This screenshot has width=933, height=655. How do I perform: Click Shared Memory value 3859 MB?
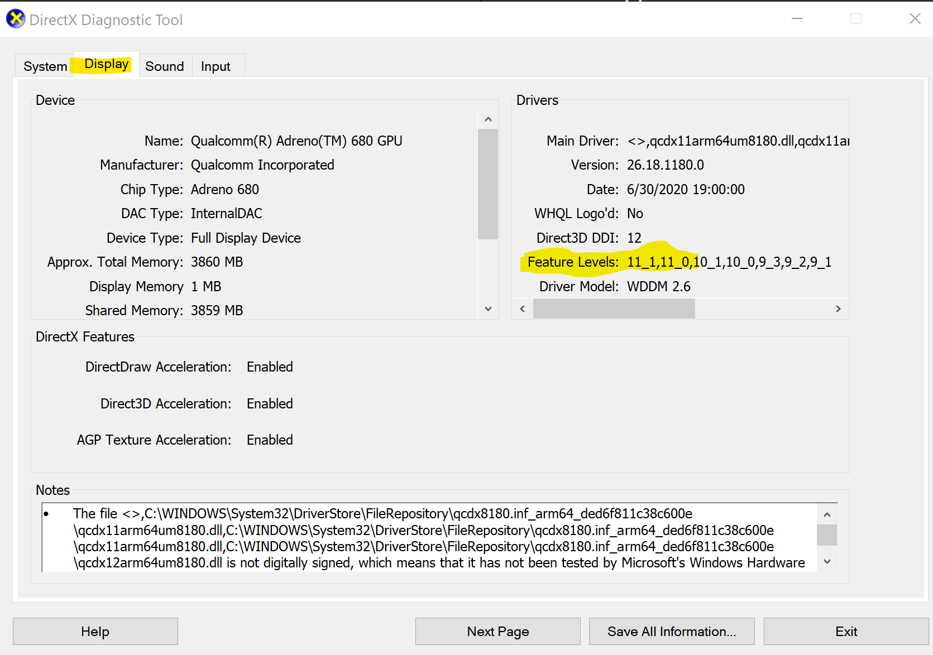217,311
